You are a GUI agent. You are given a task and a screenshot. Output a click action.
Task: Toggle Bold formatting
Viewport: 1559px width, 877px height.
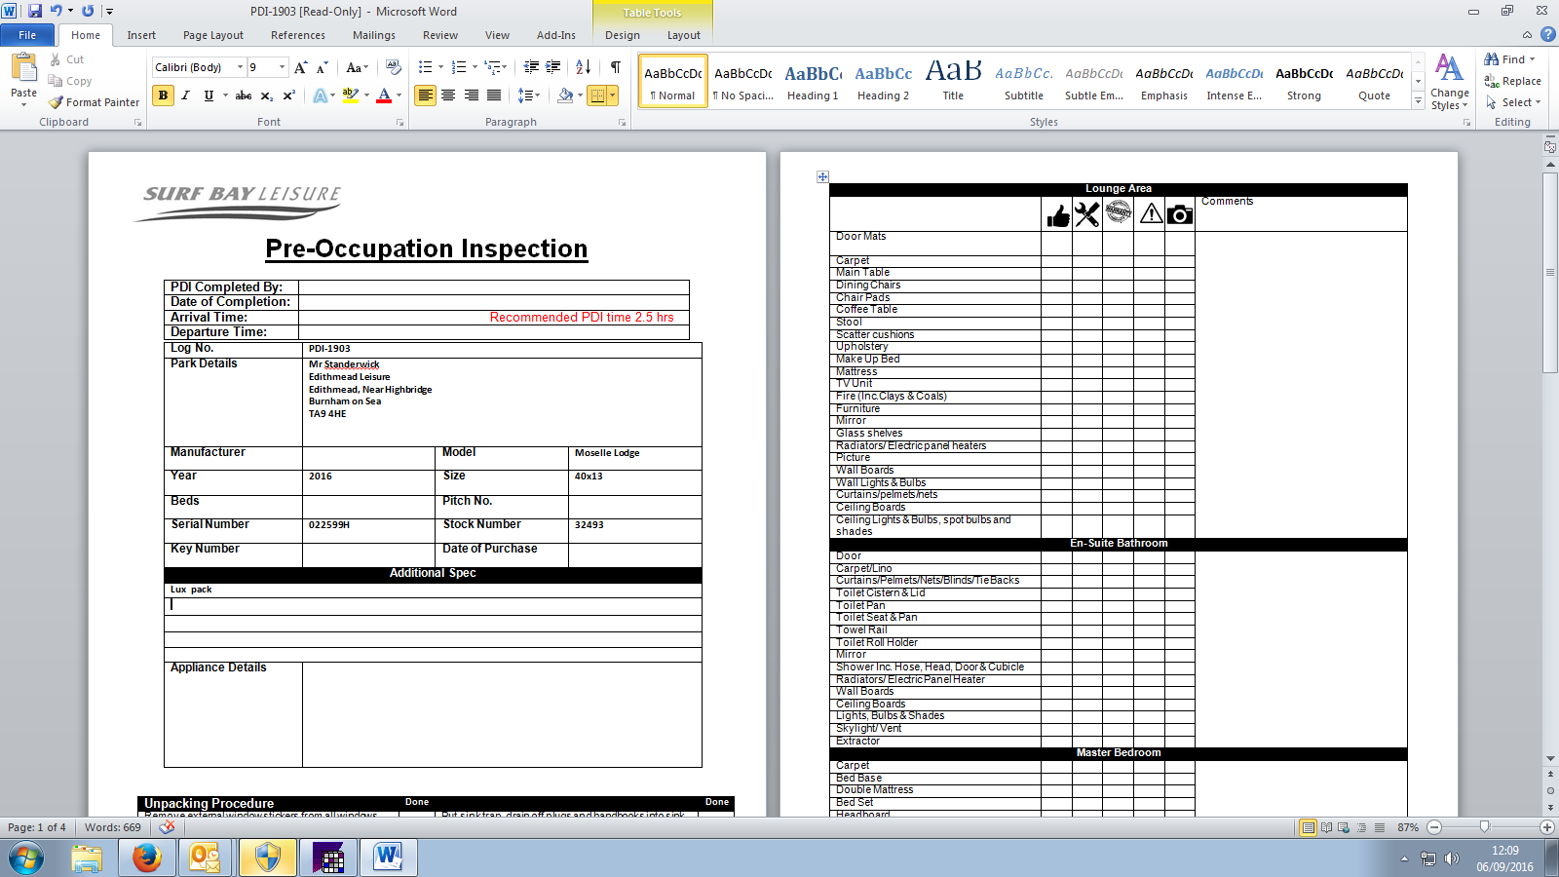point(163,95)
